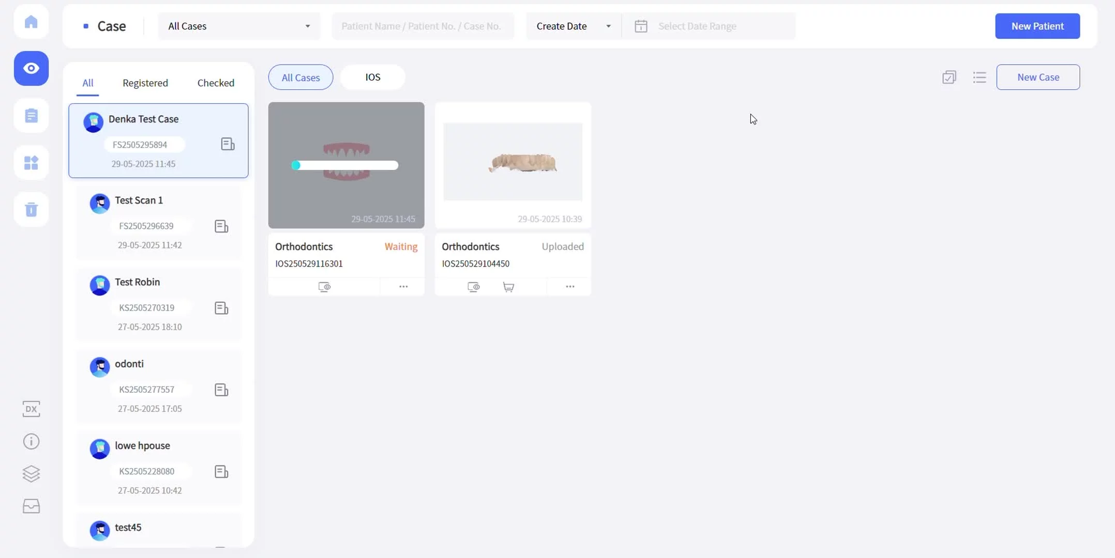Expand the All Cases dropdown
The height and width of the screenshot is (558, 1115).
[239, 26]
